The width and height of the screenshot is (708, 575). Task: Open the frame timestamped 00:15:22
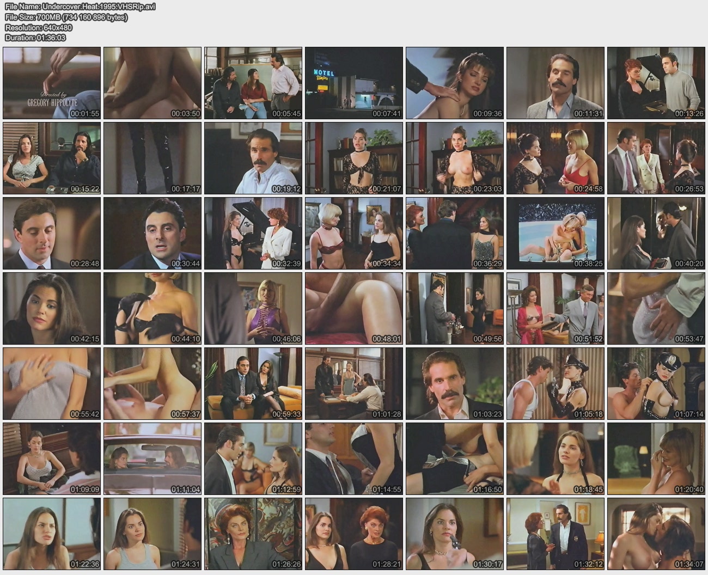[52, 158]
